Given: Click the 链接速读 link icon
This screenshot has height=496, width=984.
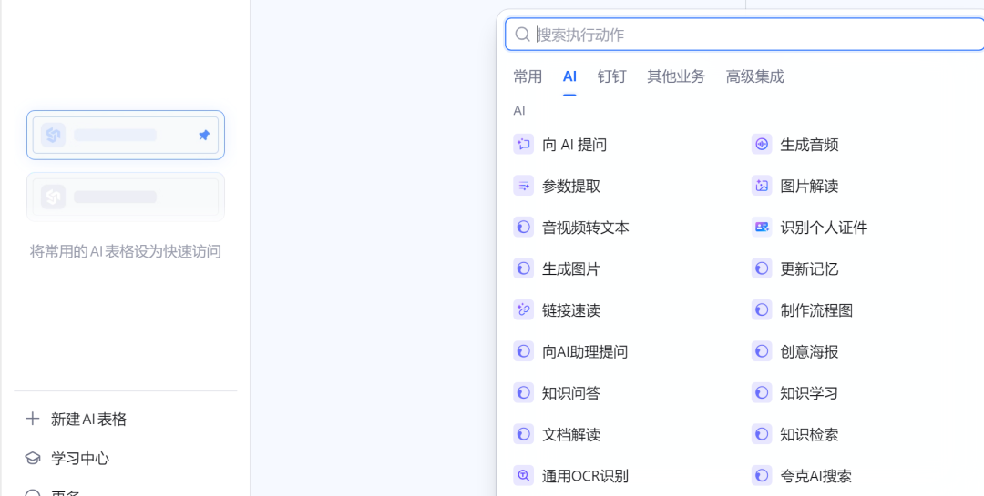Looking at the screenshot, I should pyautogui.click(x=523, y=309).
